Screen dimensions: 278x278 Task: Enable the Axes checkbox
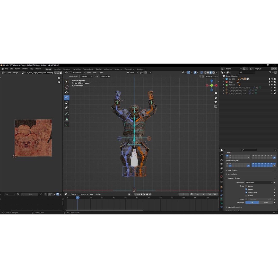(246, 199)
